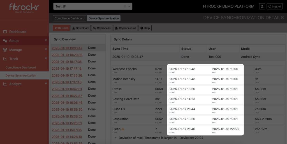Open Dashboard in the sidebar

pyautogui.click(x=18, y=32)
